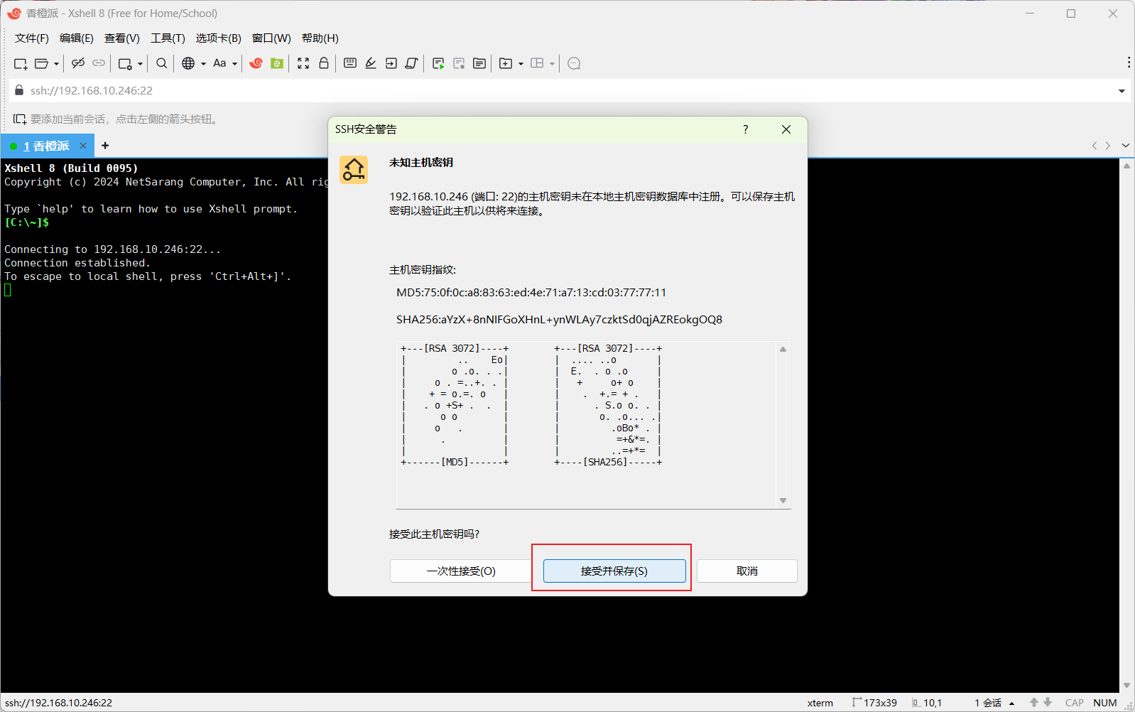The image size is (1135, 712).
Task: Open the 选项卡(B) menu
Action: [x=219, y=38]
